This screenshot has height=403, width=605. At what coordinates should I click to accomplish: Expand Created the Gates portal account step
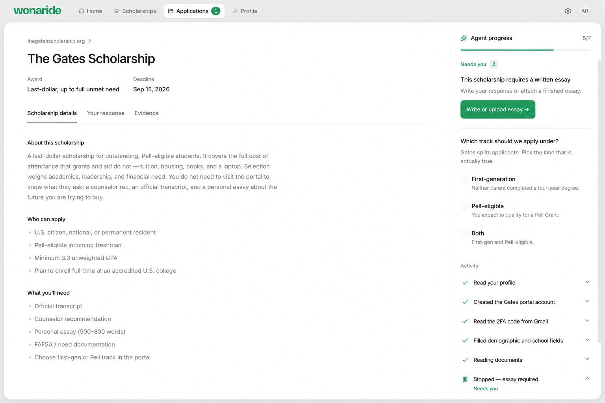coord(587,301)
